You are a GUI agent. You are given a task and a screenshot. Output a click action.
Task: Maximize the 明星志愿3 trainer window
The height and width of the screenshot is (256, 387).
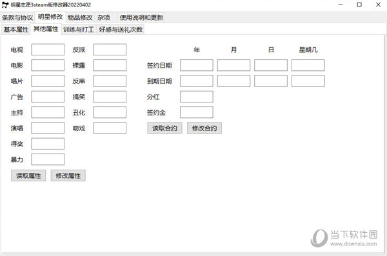click(359, 5)
